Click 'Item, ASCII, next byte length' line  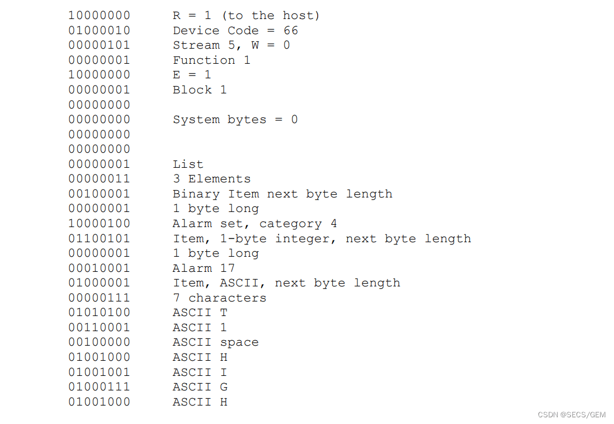(286, 283)
